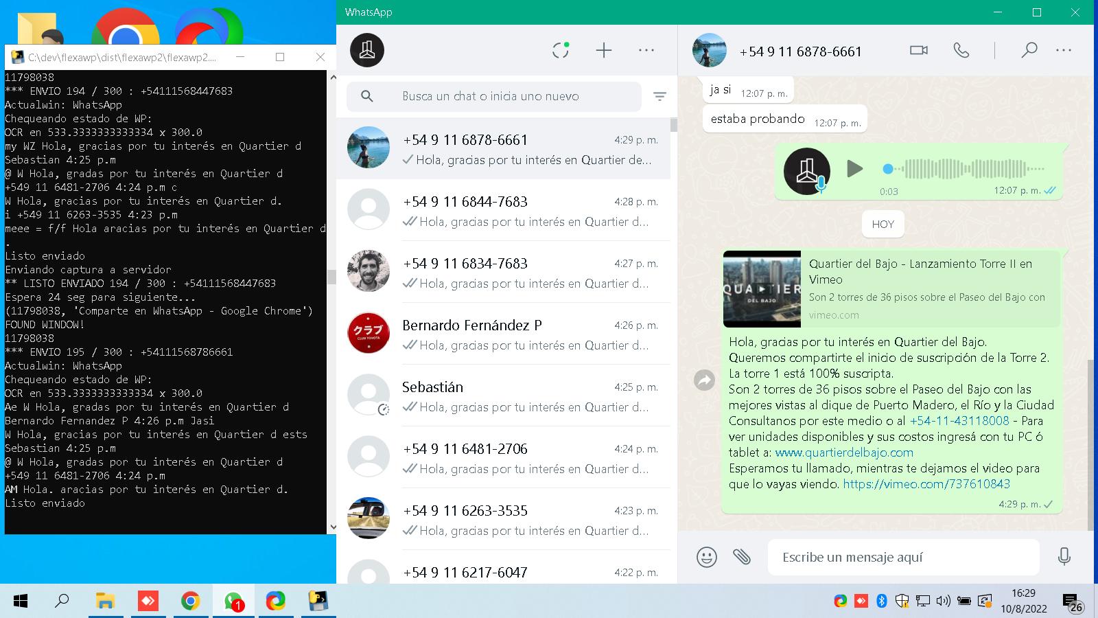The height and width of the screenshot is (618, 1098).
Task: Click the console window title bar icon
Action: [x=18, y=57]
